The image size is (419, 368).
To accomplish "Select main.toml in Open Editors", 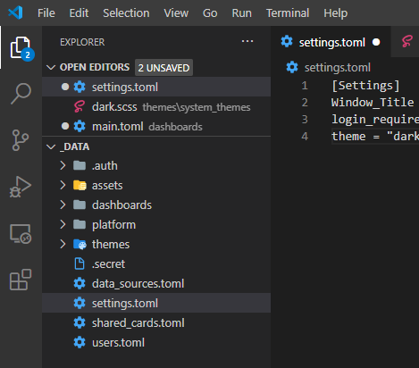I will click(x=156, y=126).
